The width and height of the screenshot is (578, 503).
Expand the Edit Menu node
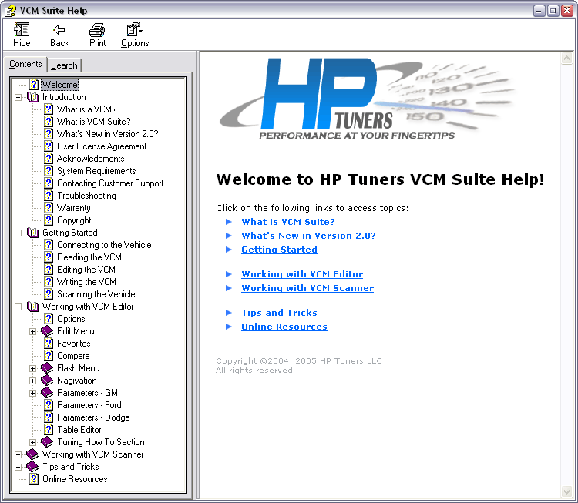[x=32, y=332]
